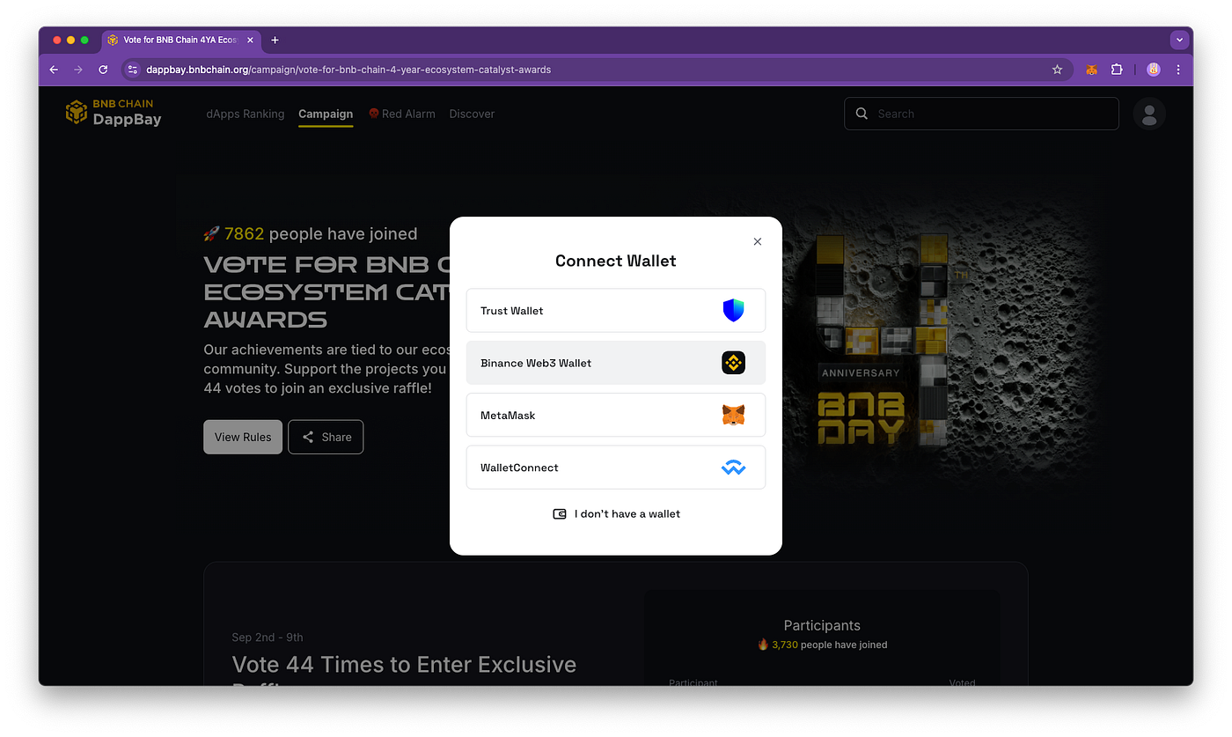Open the browser profile dropdown chevron

1179,40
